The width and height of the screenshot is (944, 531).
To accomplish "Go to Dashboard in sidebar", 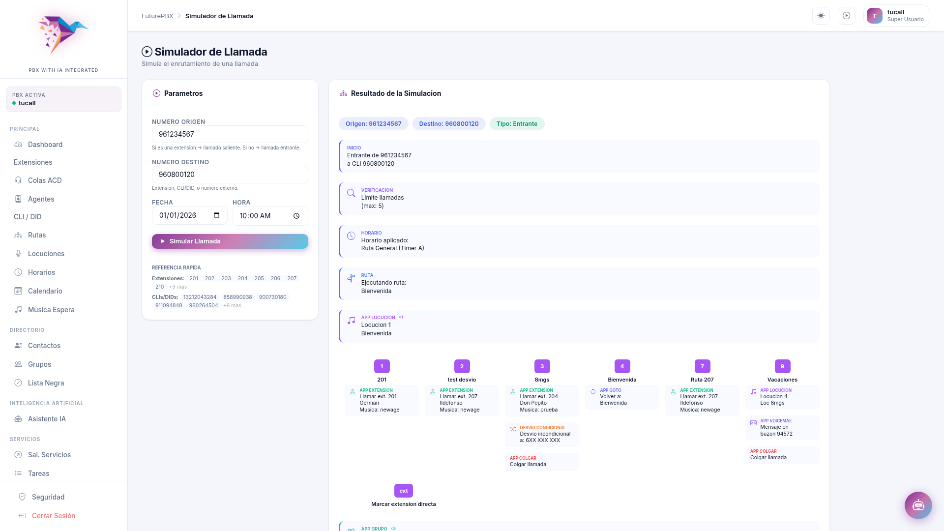I will [45, 145].
